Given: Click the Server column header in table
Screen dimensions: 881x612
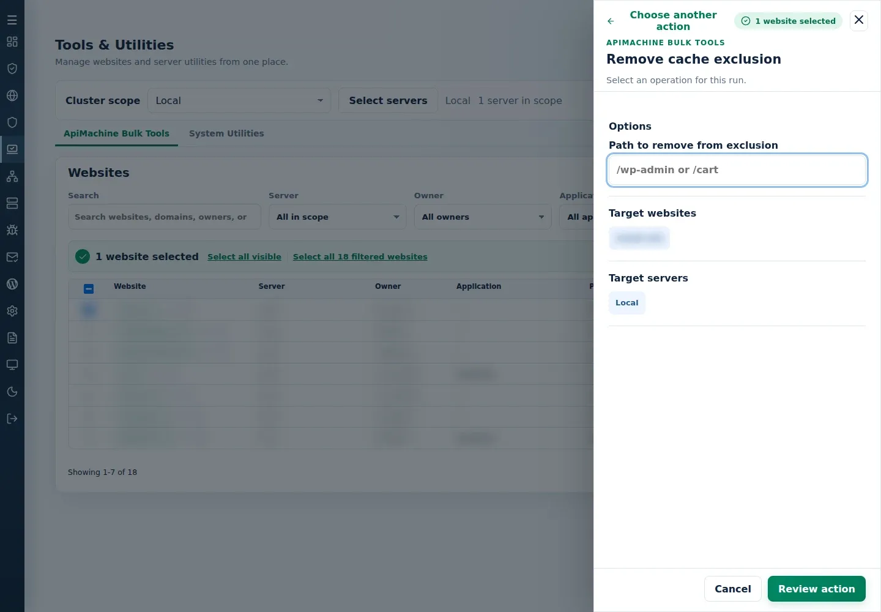Looking at the screenshot, I should 272,286.
